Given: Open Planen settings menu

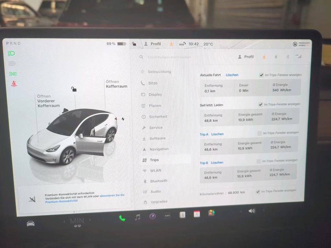Looking at the screenshot, I should point(151,106).
